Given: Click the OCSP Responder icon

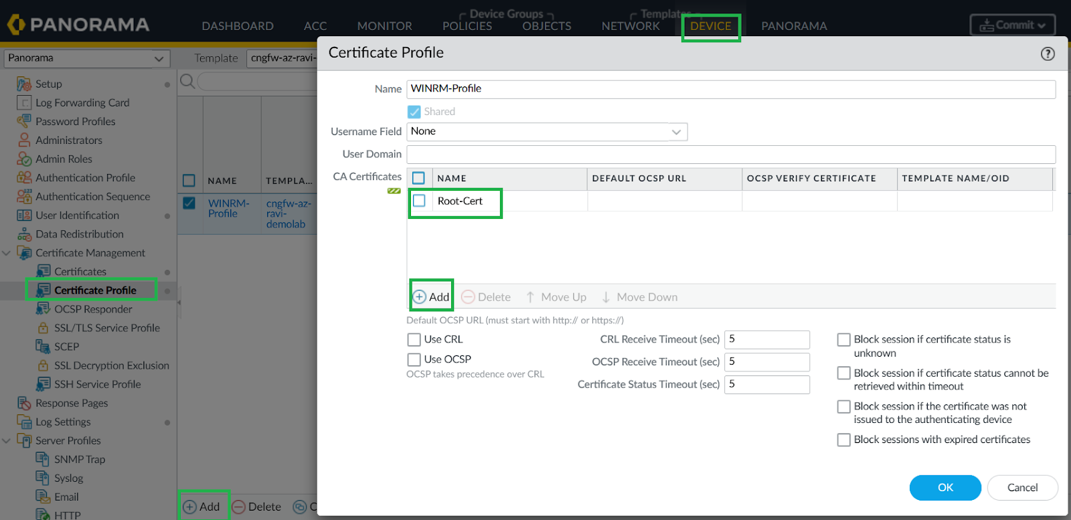Looking at the screenshot, I should (43, 309).
